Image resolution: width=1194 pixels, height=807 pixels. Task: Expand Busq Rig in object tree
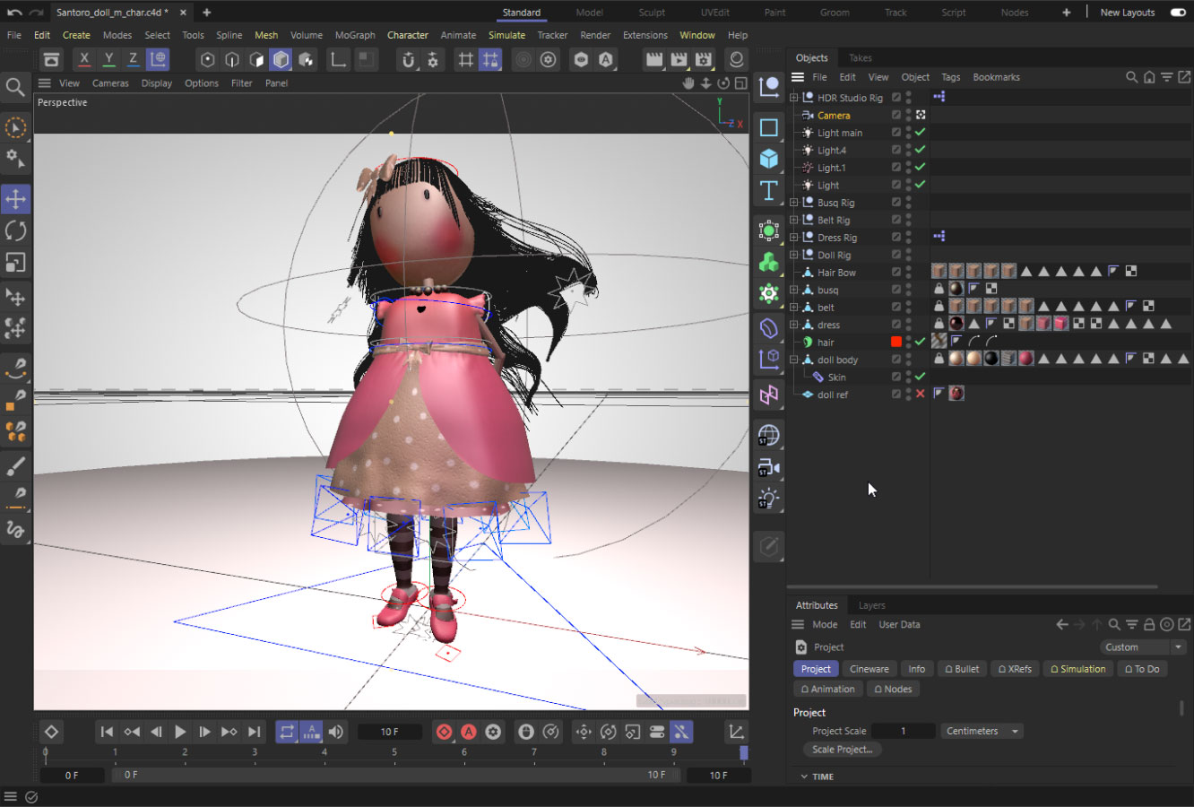pos(793,203)
